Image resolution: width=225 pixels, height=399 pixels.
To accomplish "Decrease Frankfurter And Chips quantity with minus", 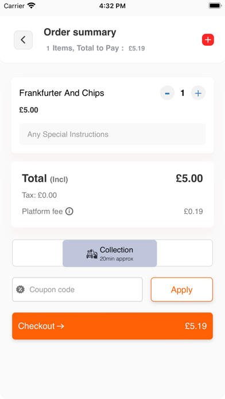I will [x=167, y=93].
